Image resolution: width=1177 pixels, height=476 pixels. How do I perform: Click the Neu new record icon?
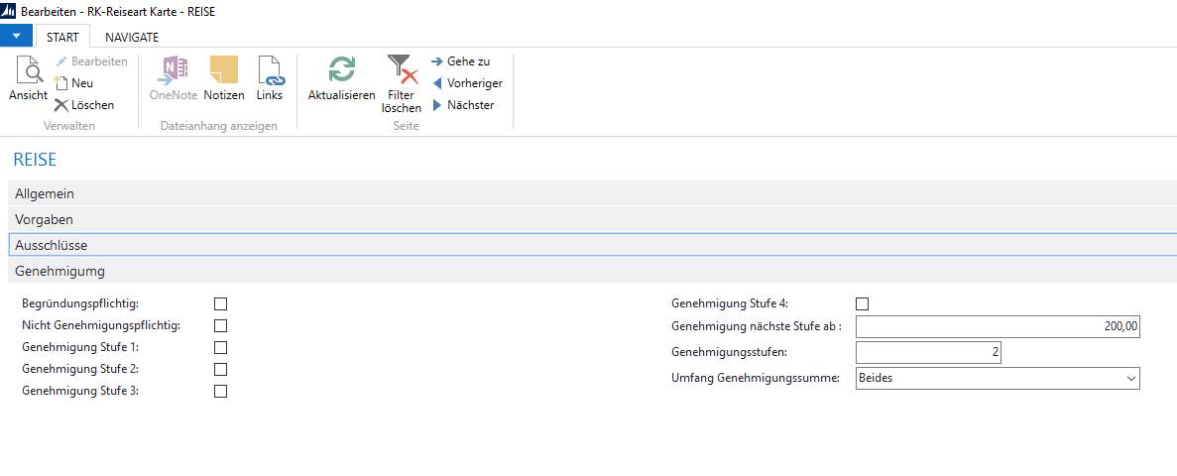[x=61, y=83]
